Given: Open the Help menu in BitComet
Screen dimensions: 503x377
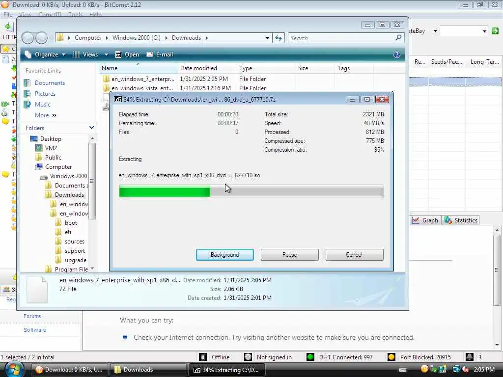Looking at the screenshot, I should [x=95, y=14].
